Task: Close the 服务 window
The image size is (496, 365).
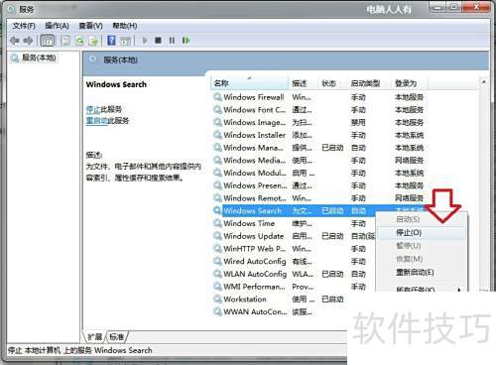Action: [476, 7]
